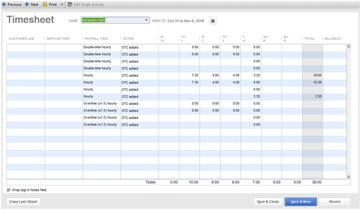
Task: Click the Customer:Job cell in the first row
Action: 25,47
